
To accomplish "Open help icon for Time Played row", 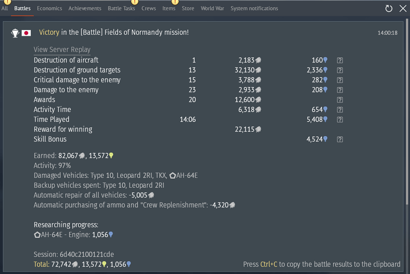I will pos(339,120).
